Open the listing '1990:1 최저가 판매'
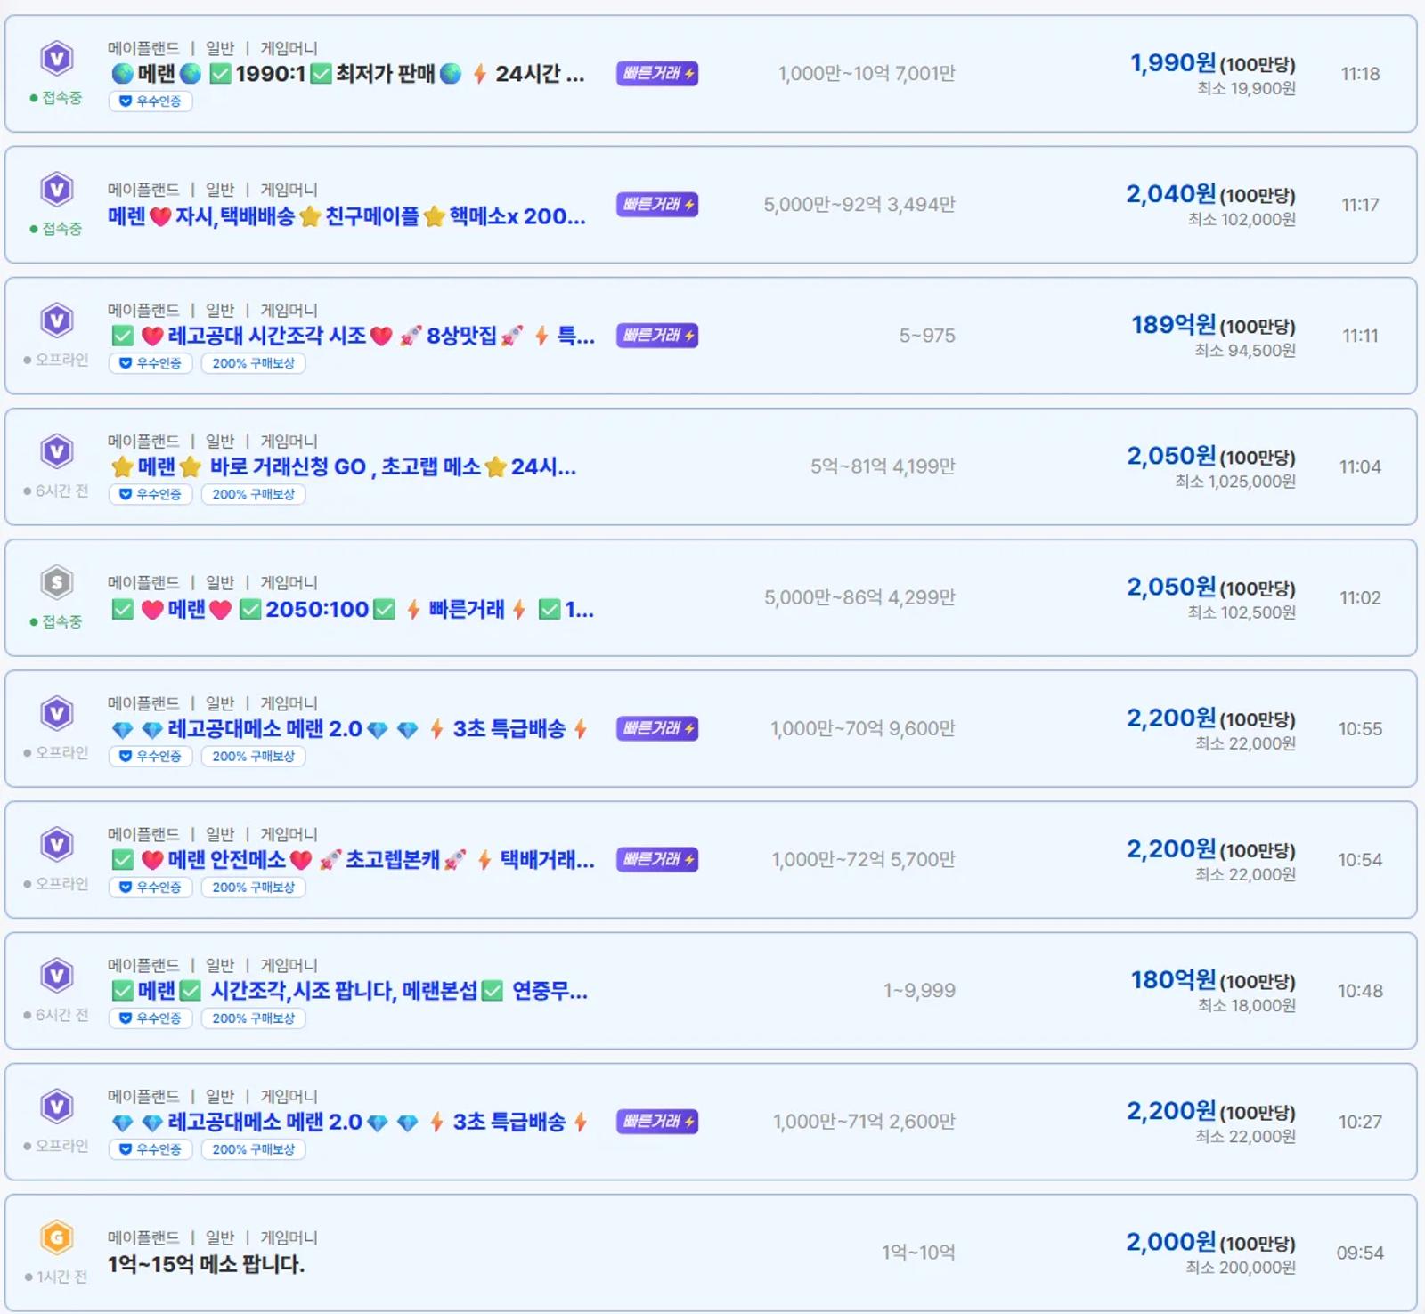 point(348,74)
